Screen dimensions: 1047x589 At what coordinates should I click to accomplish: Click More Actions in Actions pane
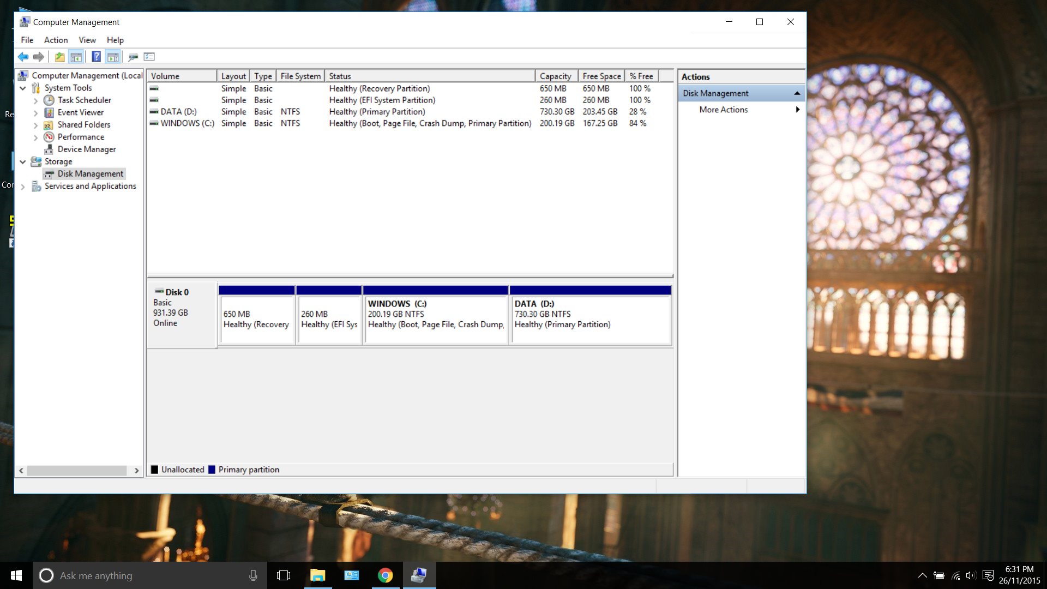coord(723,110)
